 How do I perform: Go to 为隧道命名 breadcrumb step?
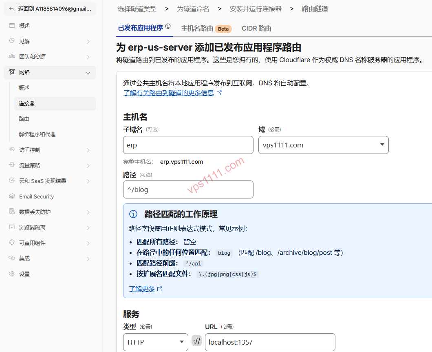[193, 9]
